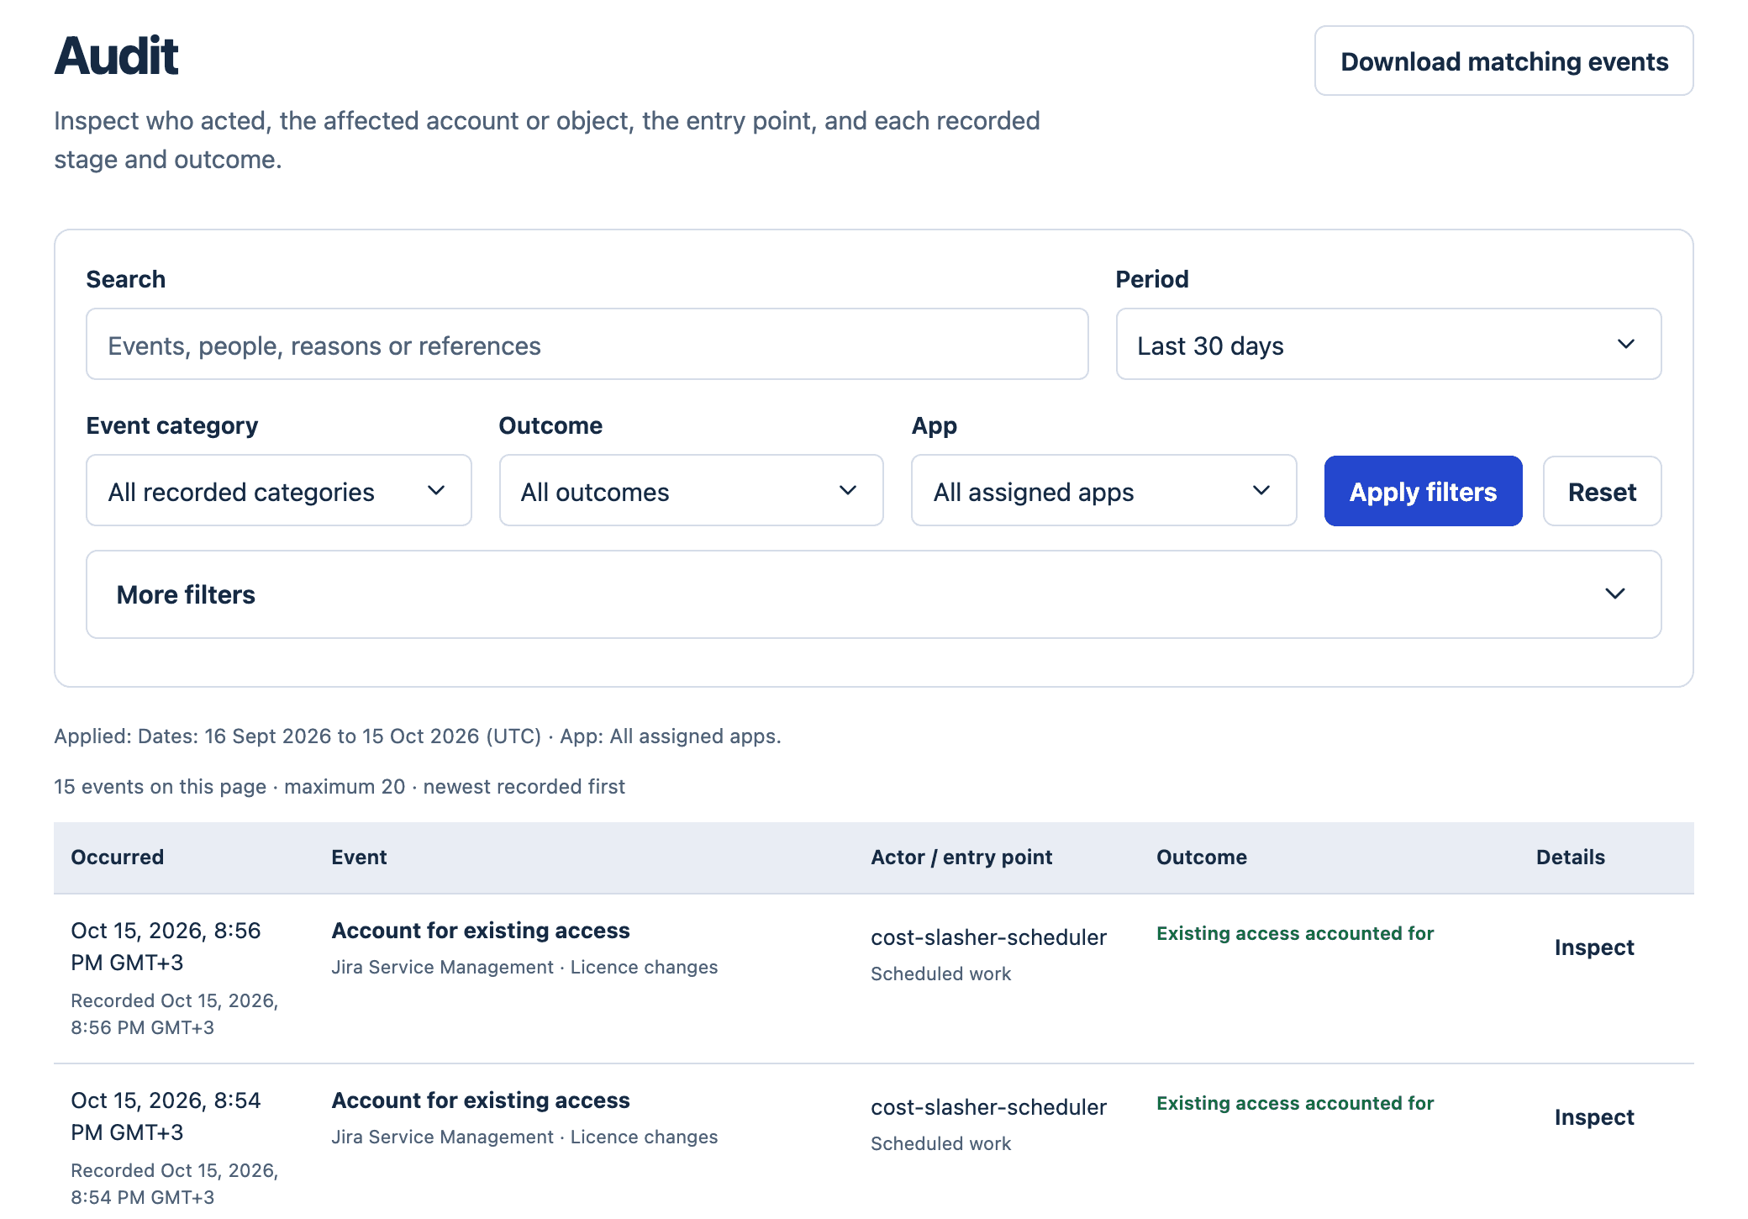Expand the More filters section

click(x=874, y=594)
